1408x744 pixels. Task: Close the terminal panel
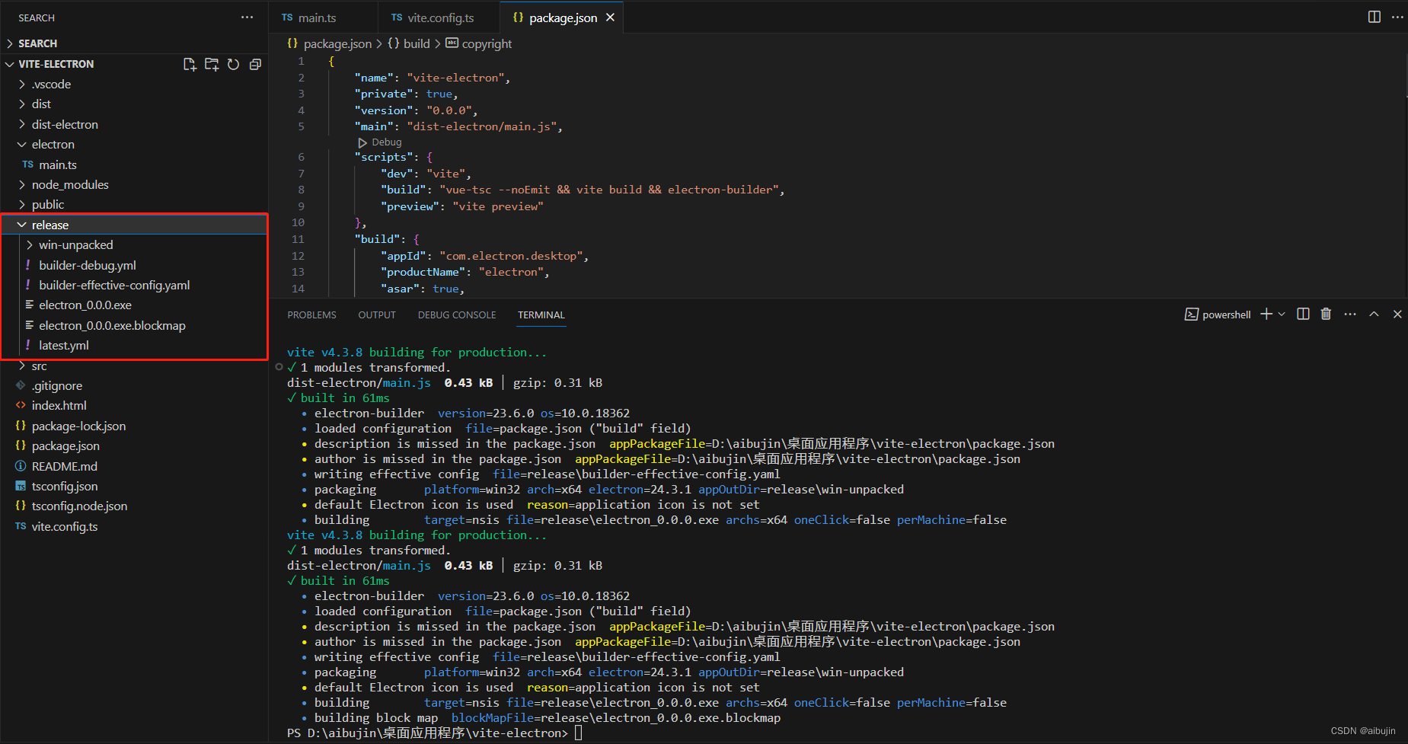pos(1397,314)
